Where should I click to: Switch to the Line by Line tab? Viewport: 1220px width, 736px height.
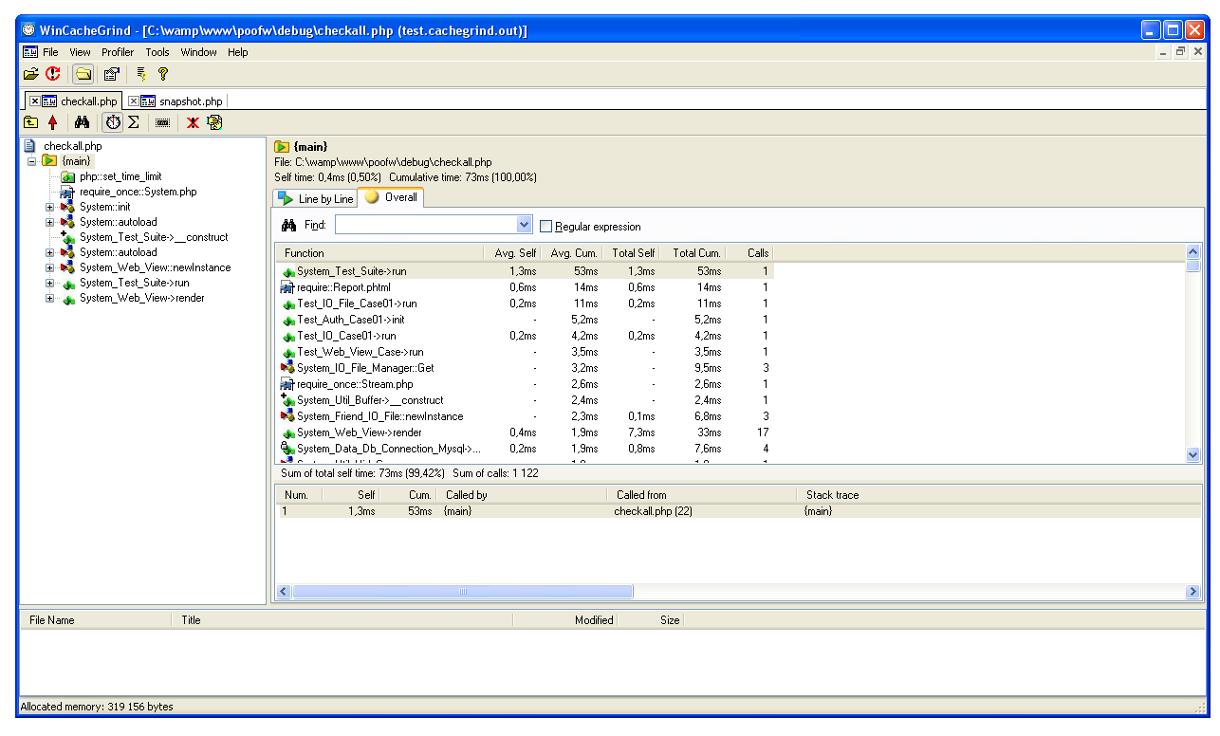tap(315, 198)
